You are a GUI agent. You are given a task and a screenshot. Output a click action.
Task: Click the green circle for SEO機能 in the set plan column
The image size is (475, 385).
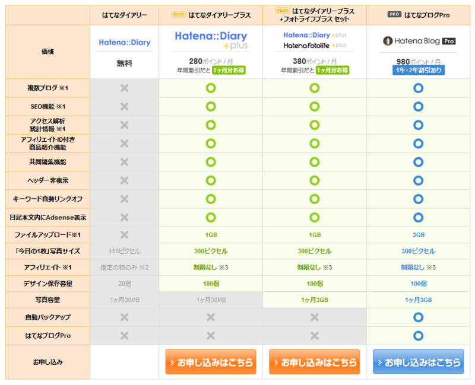pos(315,107)
